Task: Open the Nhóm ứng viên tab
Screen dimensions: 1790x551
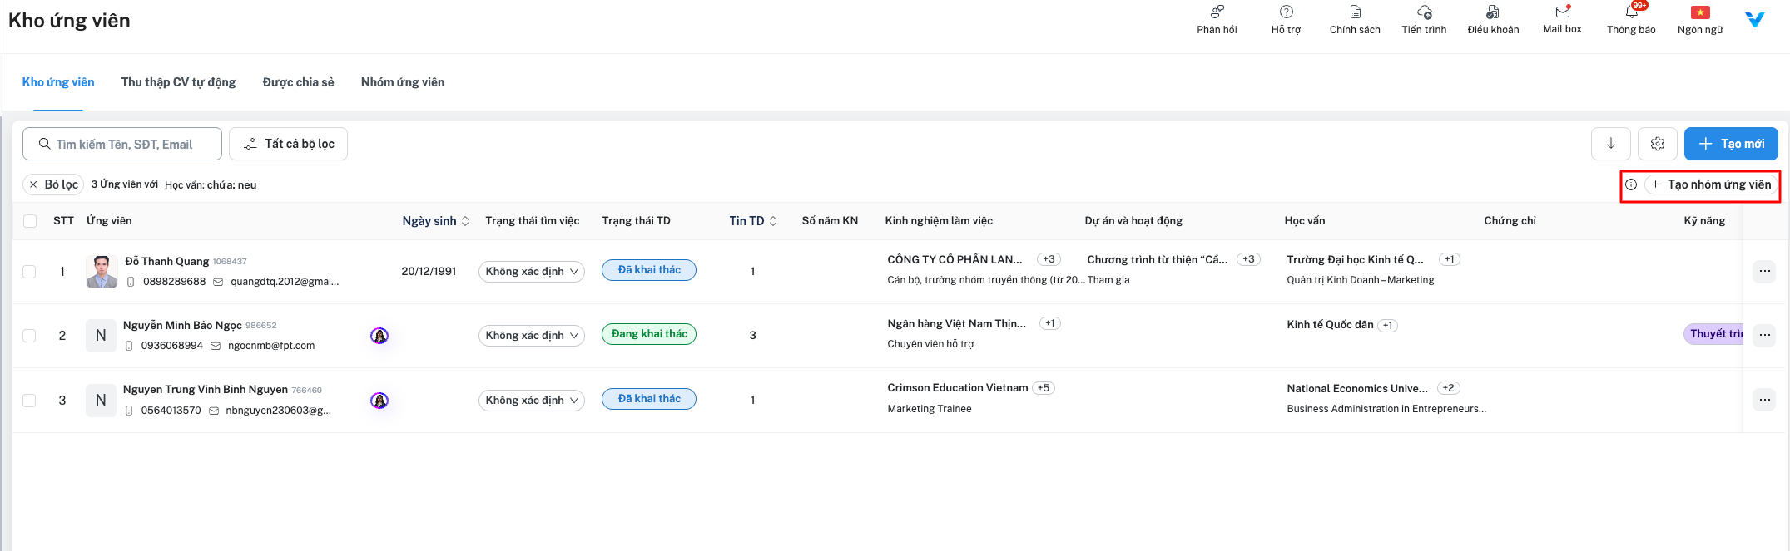Action: point(403,82)
